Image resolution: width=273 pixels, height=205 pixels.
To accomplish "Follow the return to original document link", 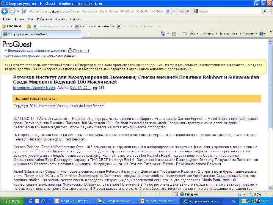I will click(37, 50).
